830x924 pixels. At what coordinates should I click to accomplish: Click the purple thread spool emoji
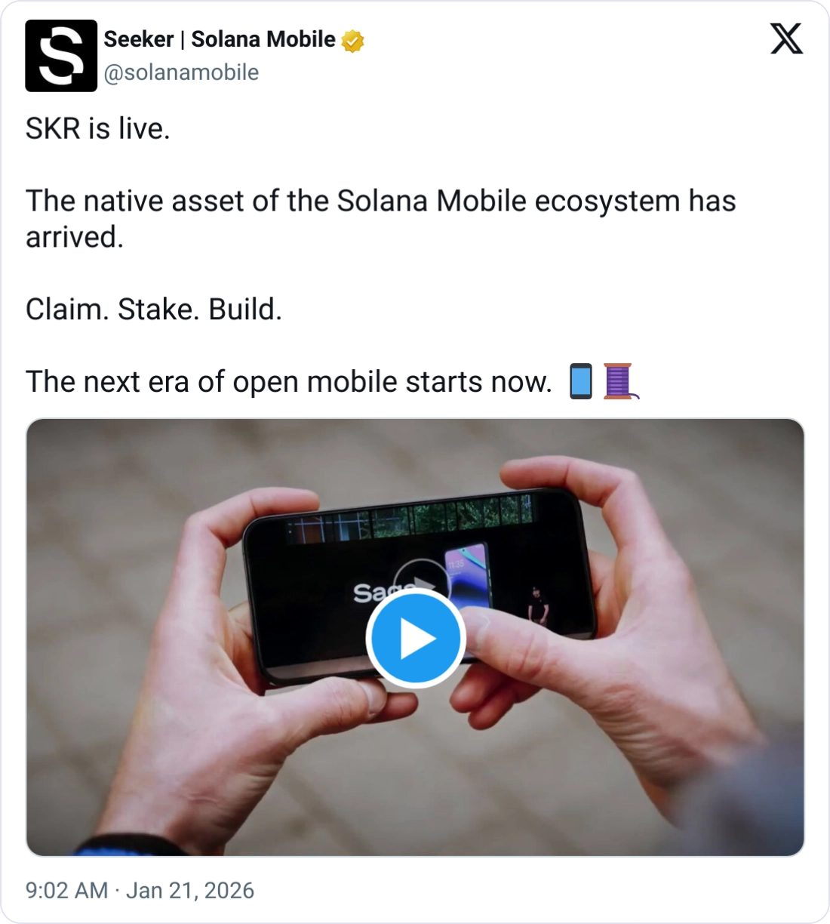619,381
